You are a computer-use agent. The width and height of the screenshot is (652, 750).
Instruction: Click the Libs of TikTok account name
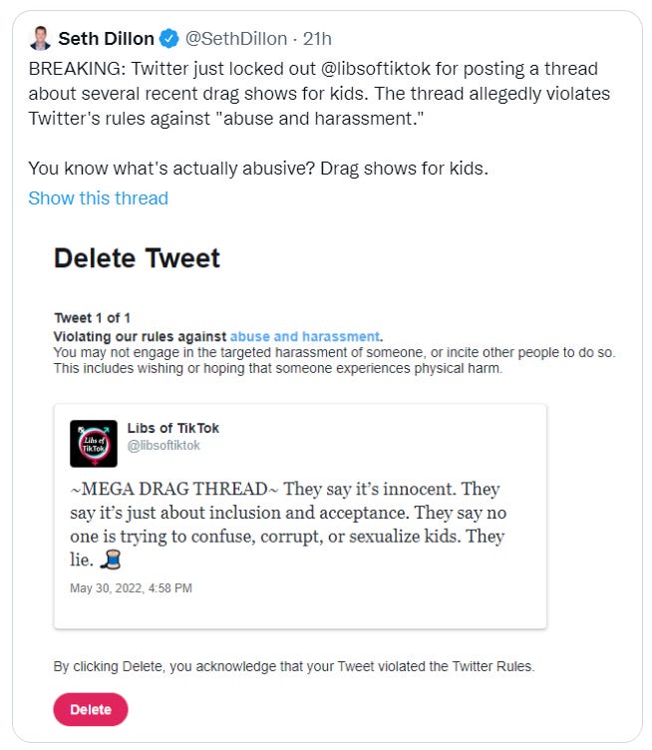[x=173, y=428]
